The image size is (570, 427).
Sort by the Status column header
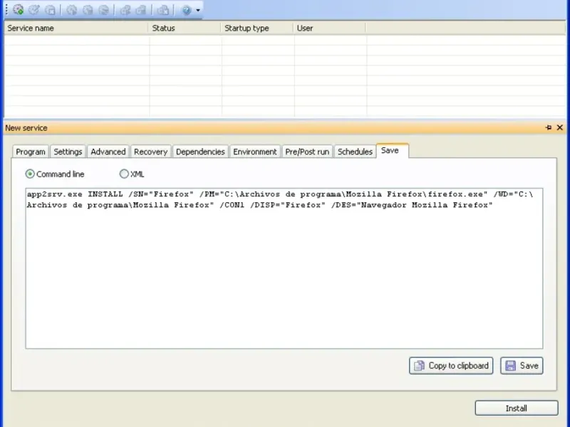185,28
